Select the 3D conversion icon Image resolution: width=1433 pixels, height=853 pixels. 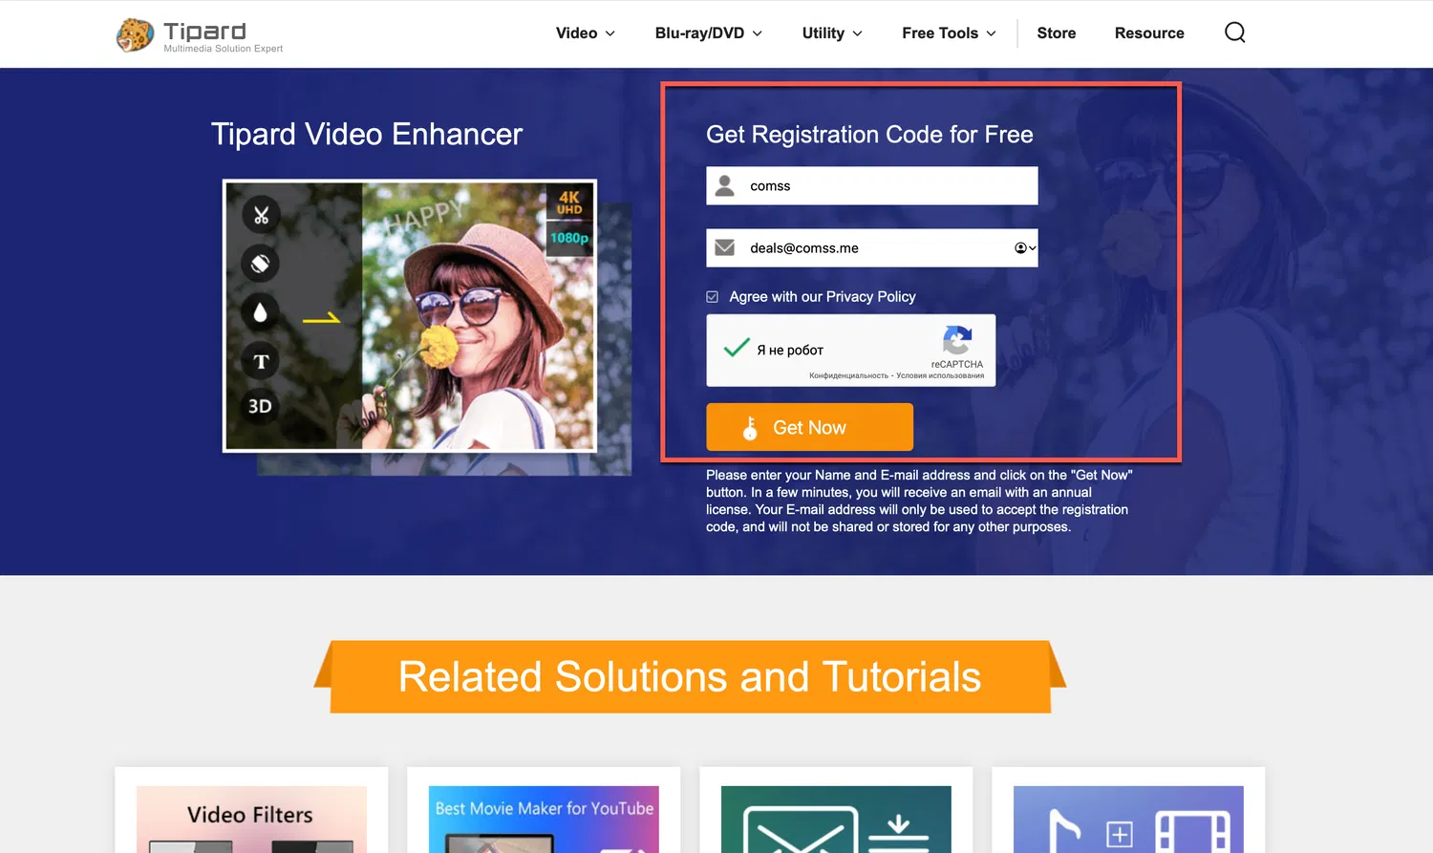tap(260, 406)
